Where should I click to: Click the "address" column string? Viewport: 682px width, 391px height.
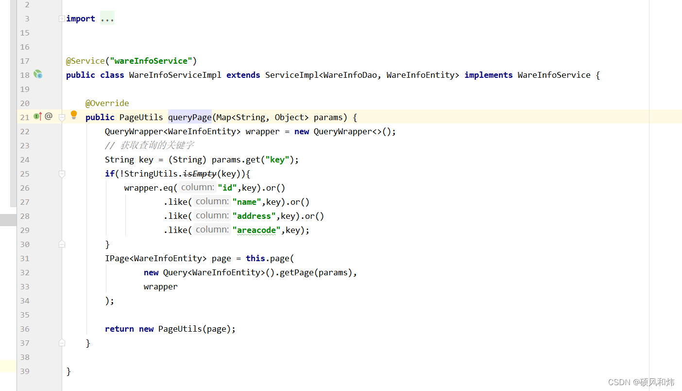pyautogui.click(x=254, y=216)
